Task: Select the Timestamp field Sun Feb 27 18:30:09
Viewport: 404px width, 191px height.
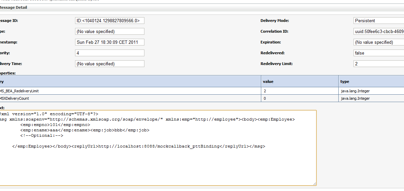Action: 110,42
